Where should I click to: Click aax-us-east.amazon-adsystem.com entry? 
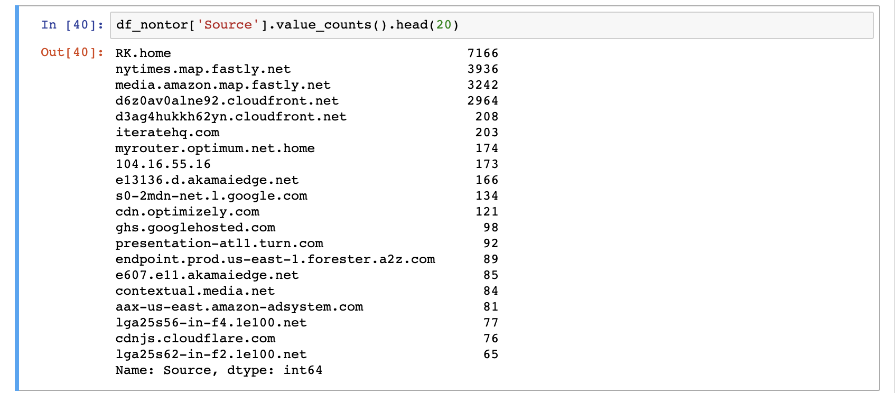pyautogui.click(x=239, y=307)
